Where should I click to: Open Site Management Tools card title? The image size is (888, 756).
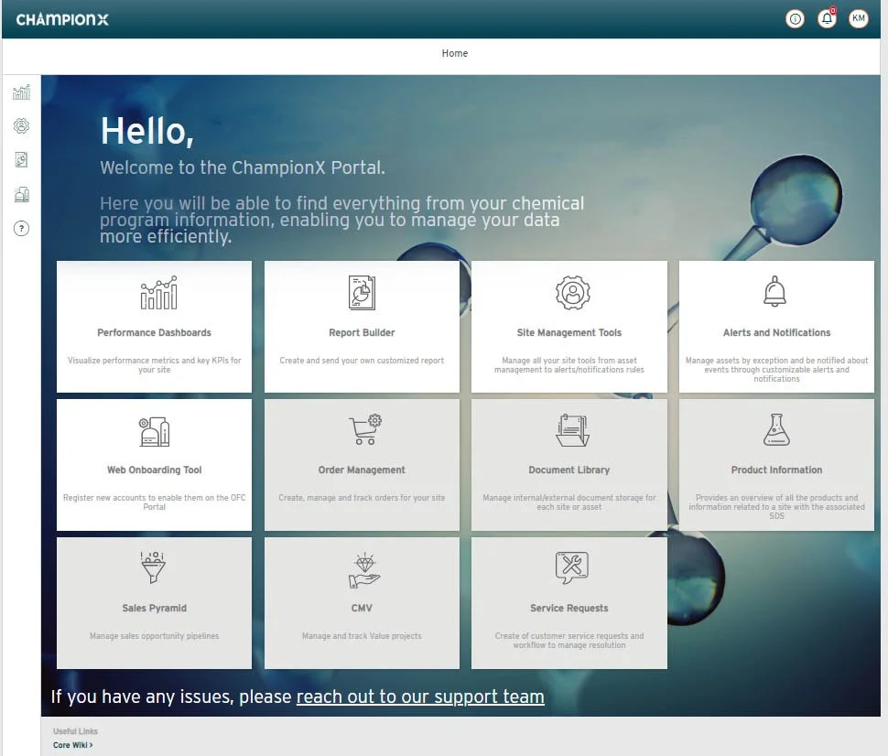click(x=569, y=332)
